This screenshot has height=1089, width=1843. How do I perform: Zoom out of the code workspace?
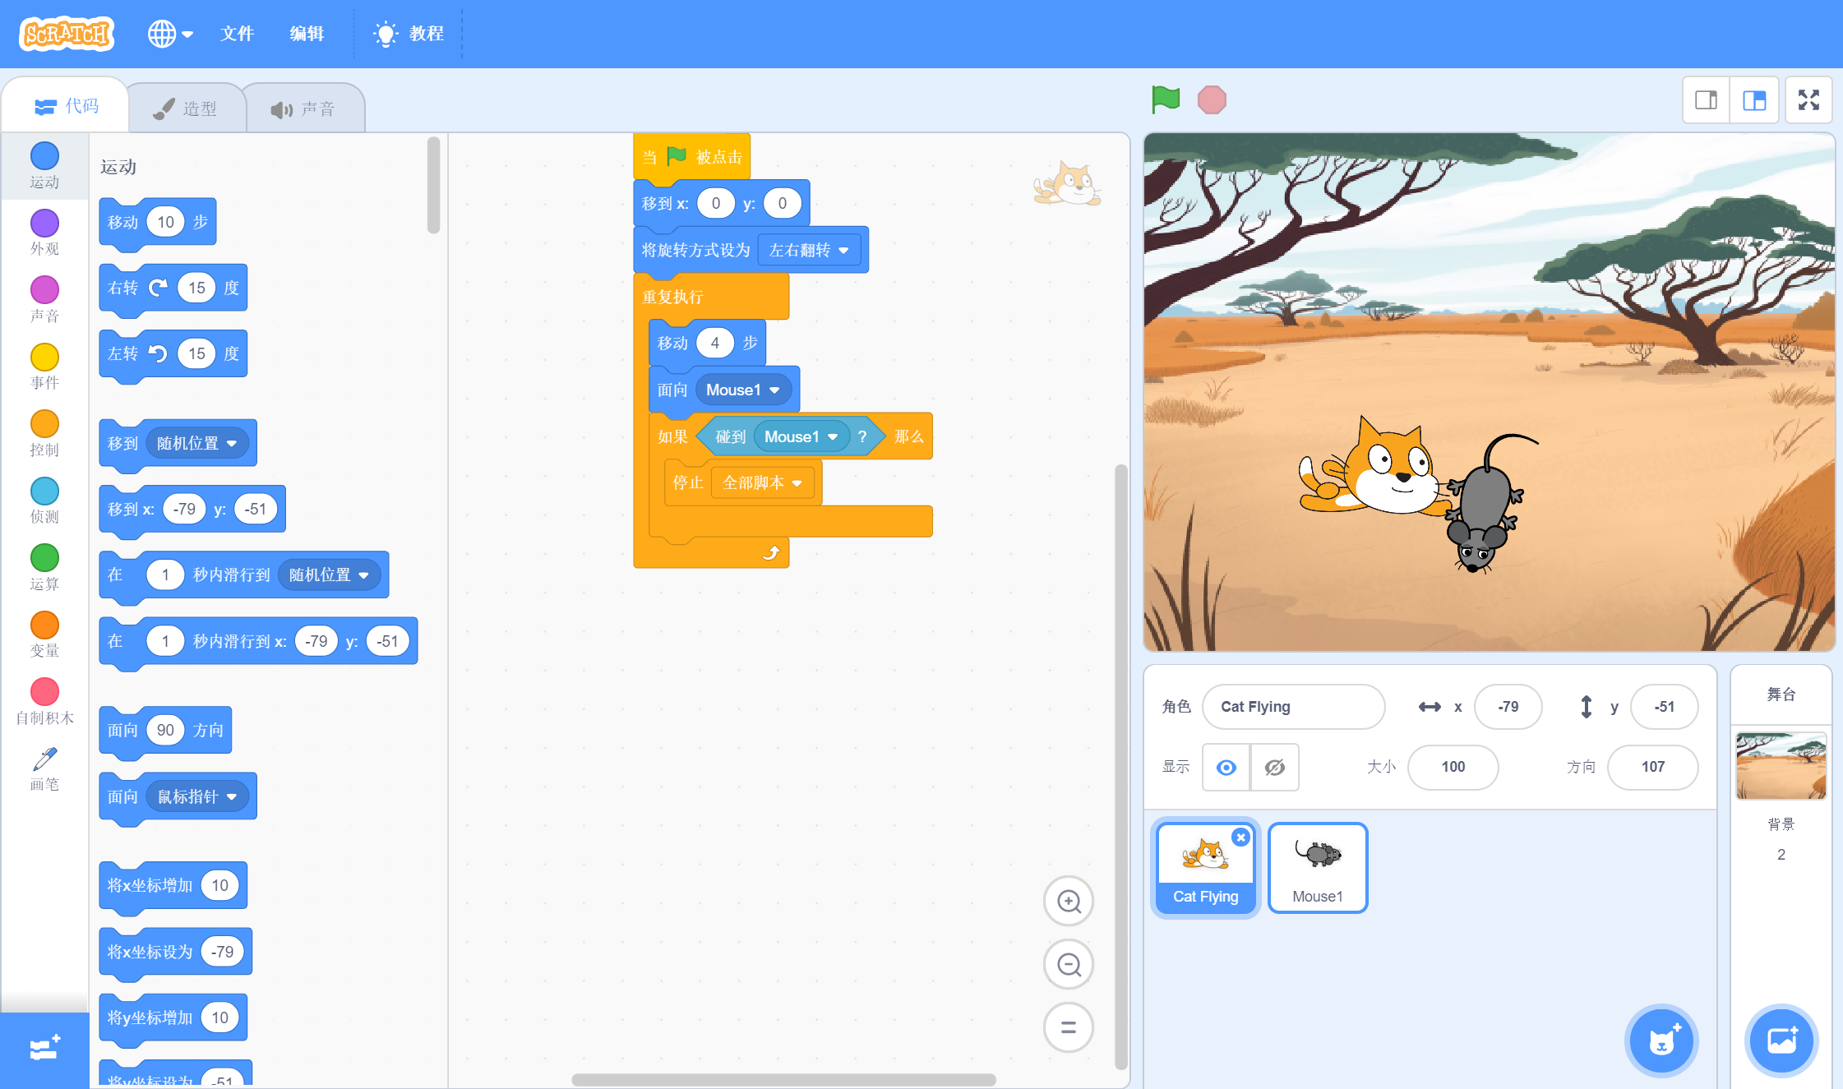[x=1068, y=964]
